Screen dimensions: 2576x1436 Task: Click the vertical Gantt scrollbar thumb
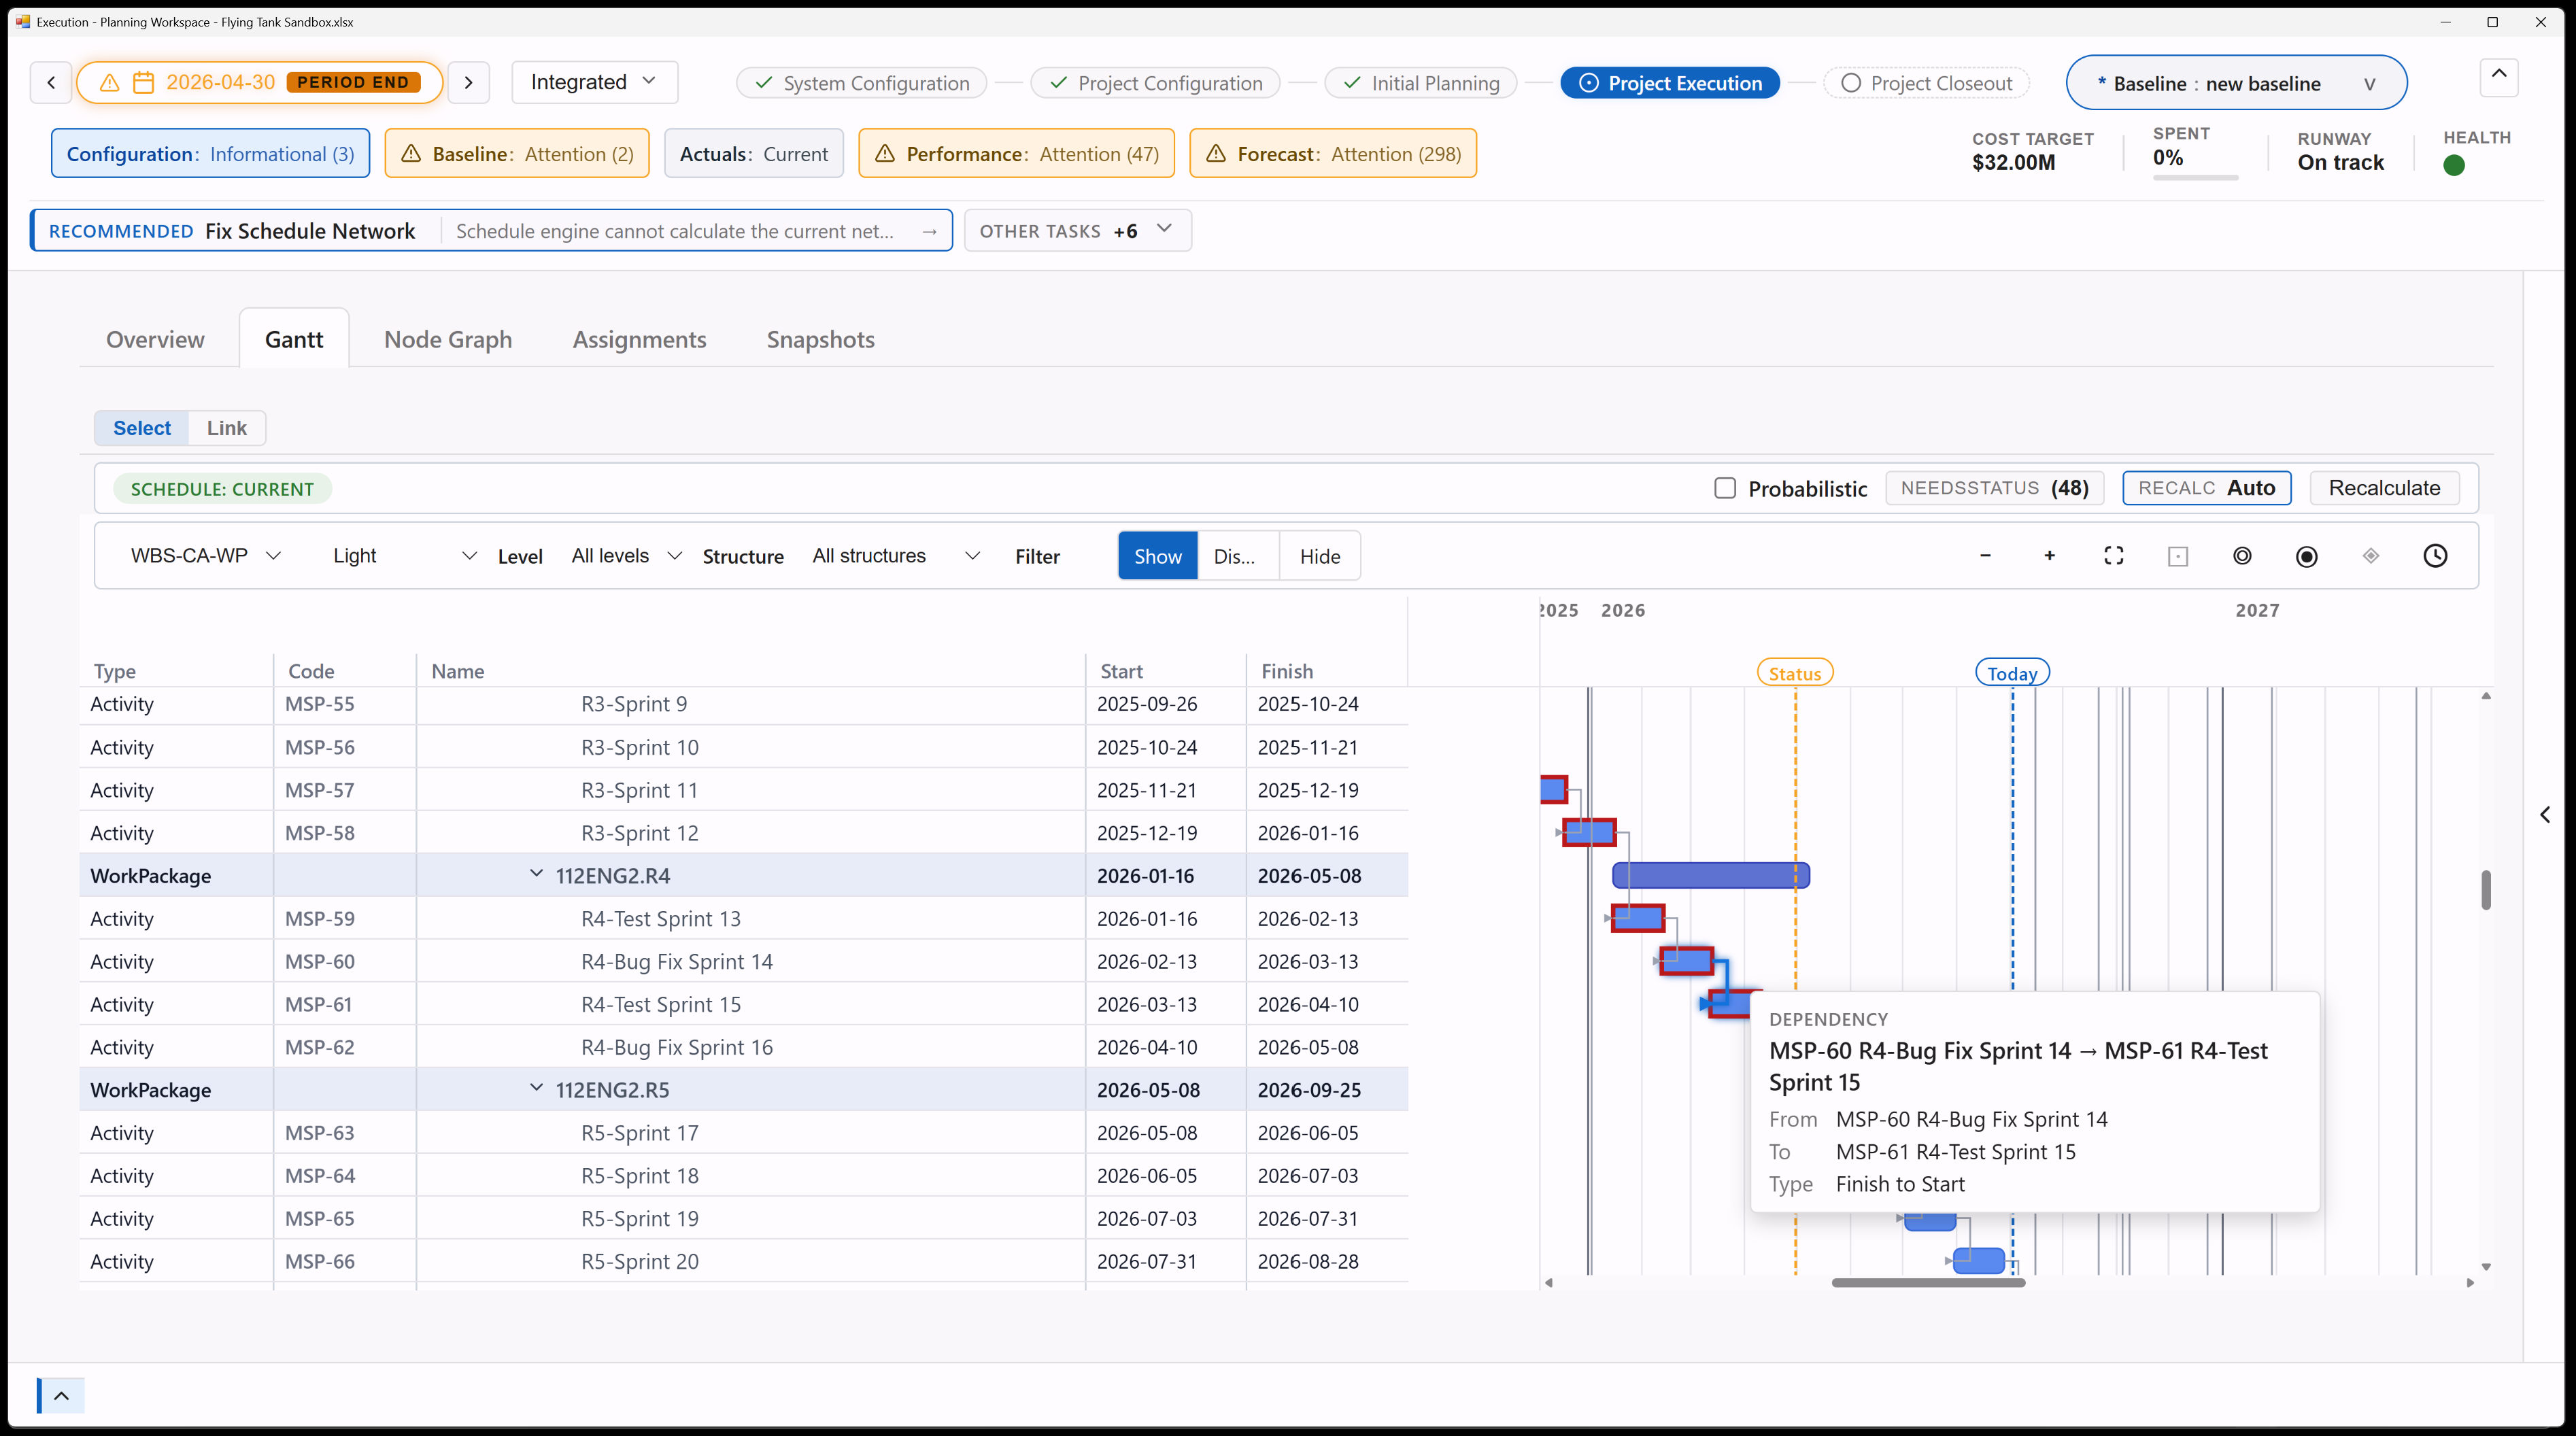click(2486, 890)
